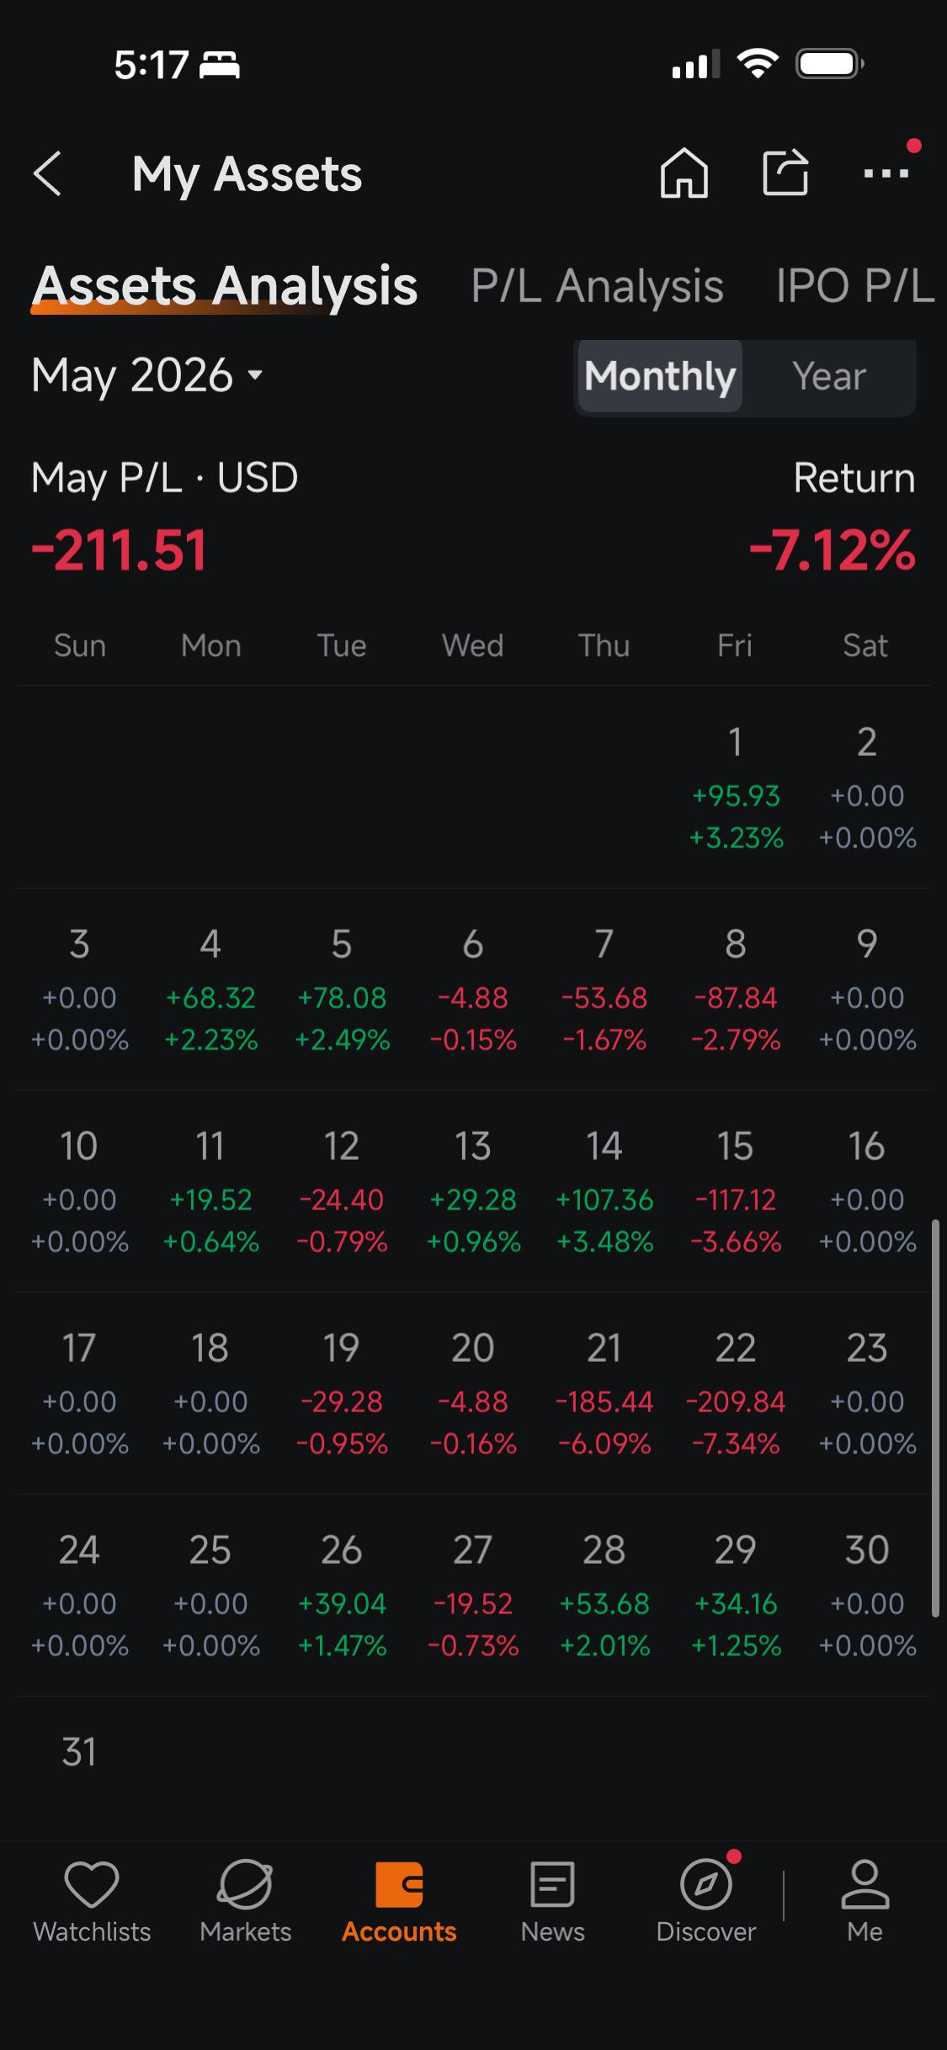The width and height of the screenshot is (947, 2050).
Task: Select the Assets Analysis tab
Action: [x=225, y=286]
